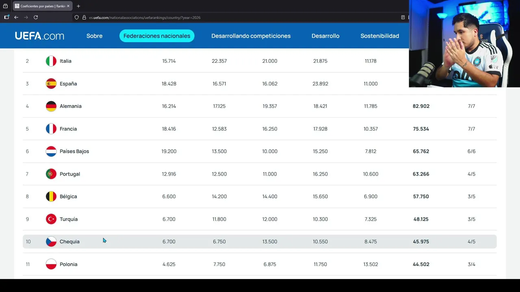
Task: Click the UEFA.com logo
Action: click(39, 36)
